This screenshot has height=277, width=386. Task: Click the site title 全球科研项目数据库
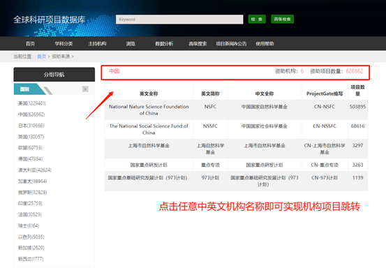[x=50, y=20]
